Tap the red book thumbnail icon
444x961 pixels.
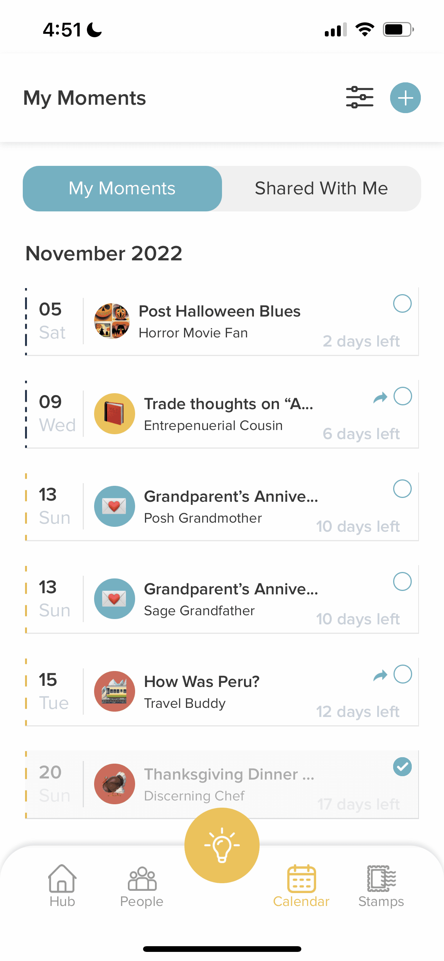point(115,413)
